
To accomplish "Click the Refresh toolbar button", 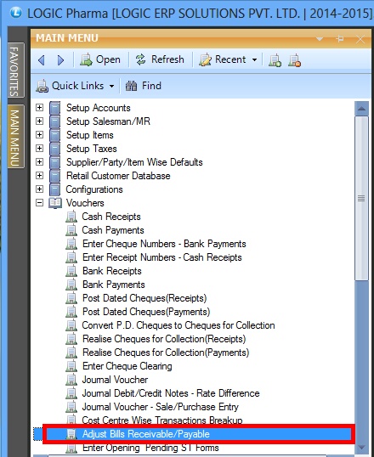I will pos(160,59).
